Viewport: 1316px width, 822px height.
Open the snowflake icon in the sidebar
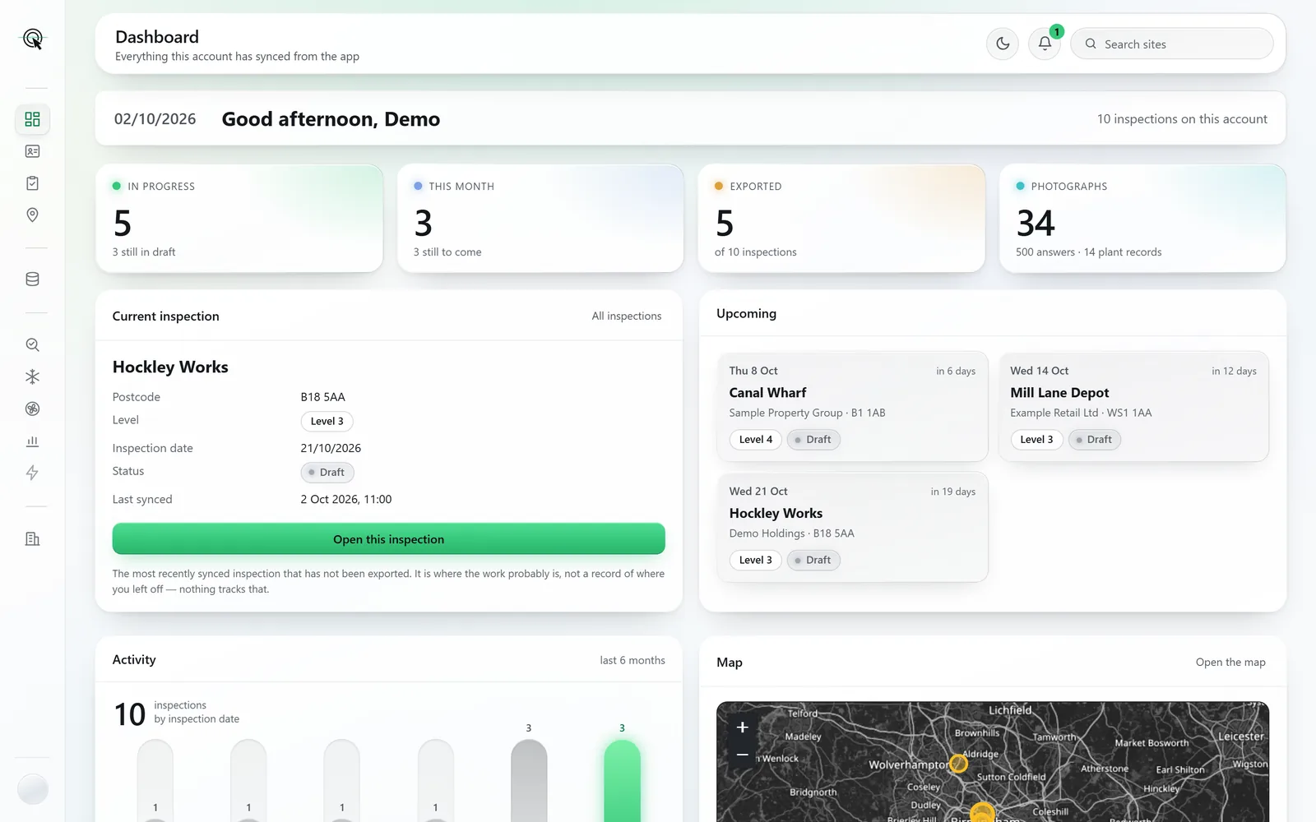click(x=32, y=376)
